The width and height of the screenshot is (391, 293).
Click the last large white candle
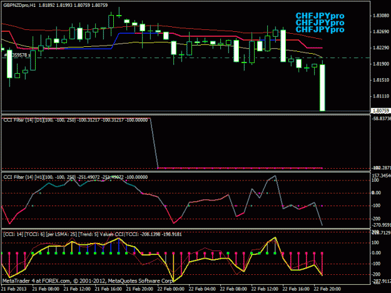click(322, 87)
